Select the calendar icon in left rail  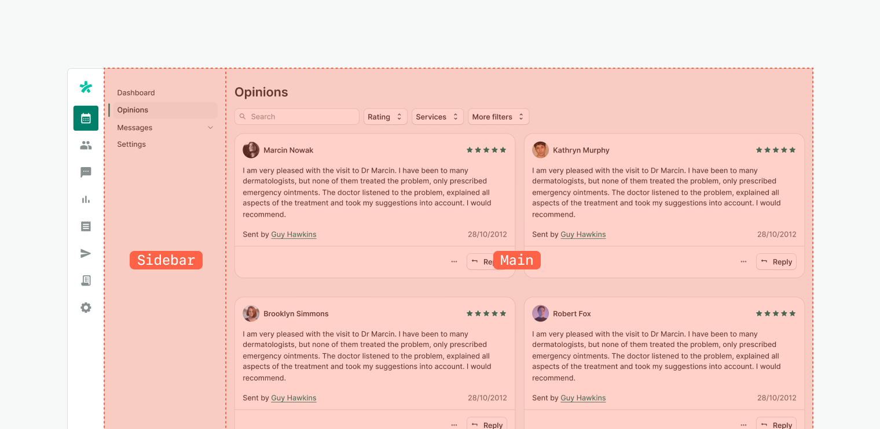coord(86,118)
